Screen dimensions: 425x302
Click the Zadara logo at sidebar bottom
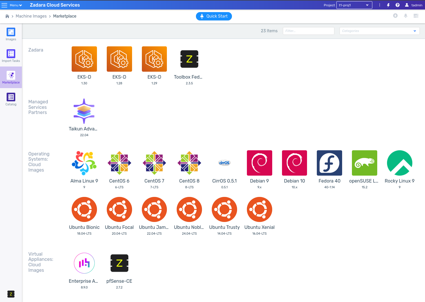point(11,294)
